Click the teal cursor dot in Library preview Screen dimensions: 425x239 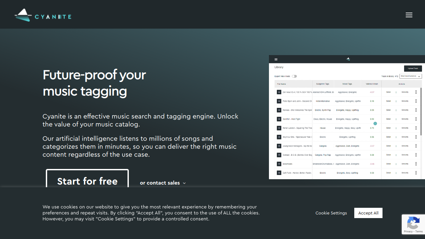(x=375, y=123)
